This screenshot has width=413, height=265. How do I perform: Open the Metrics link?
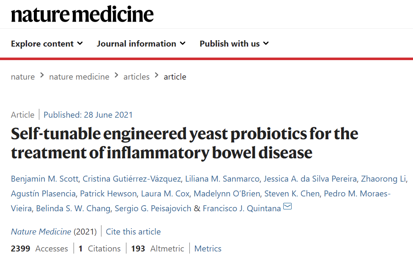[x=208, y=248]
